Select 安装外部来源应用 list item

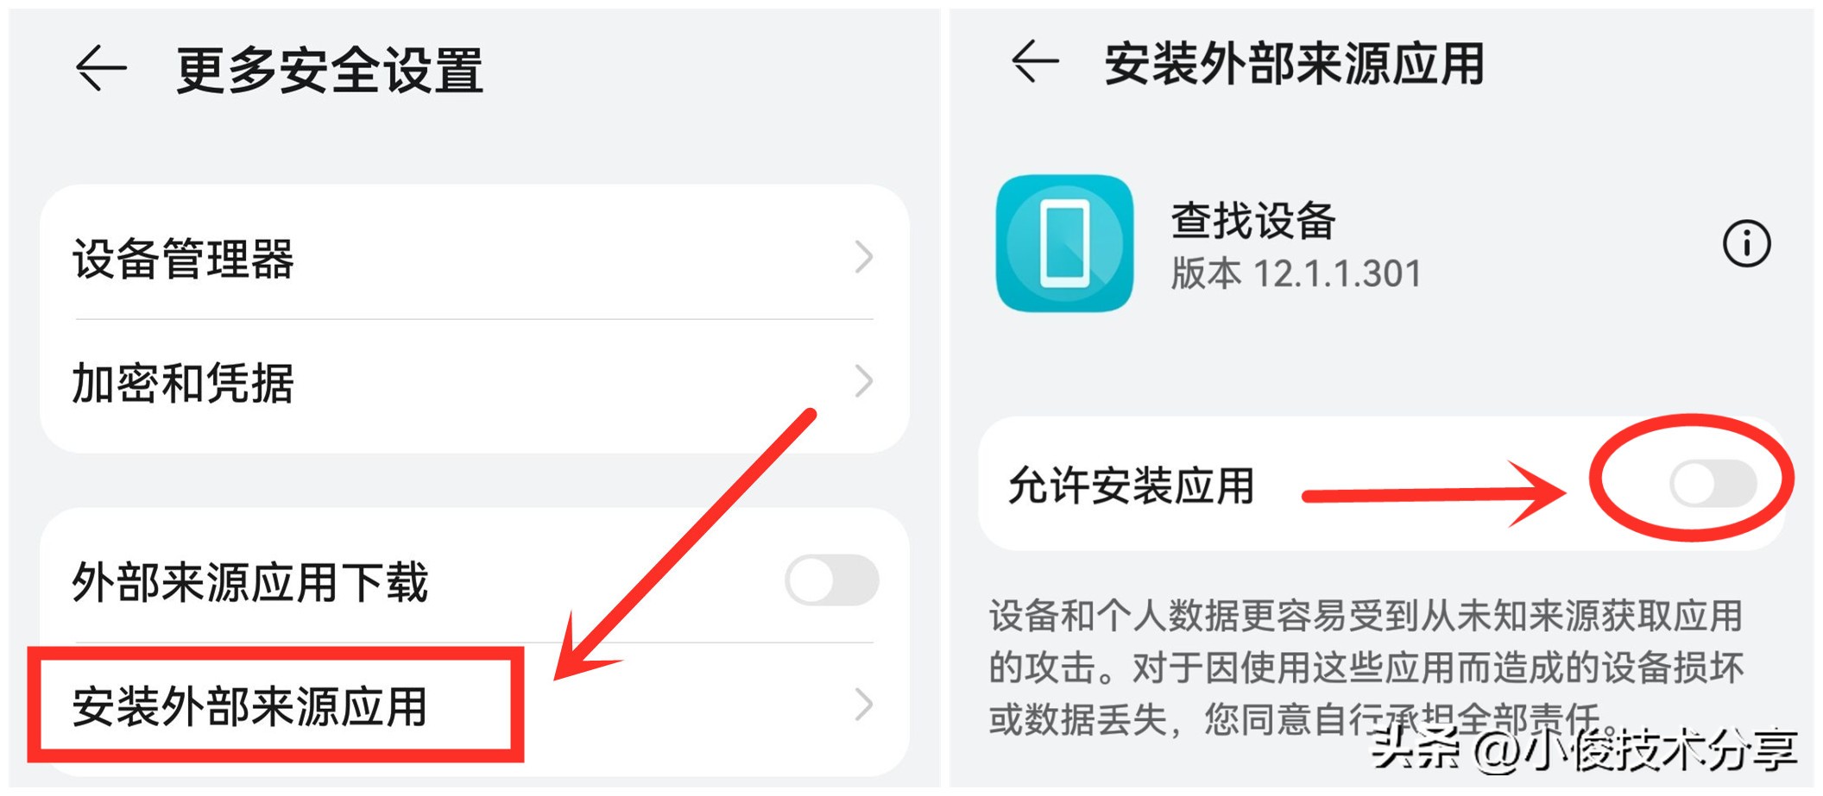tap(474, 705)
